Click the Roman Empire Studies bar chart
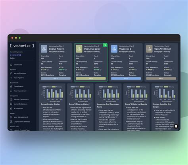Screen dimensions: 188x165 pyautogui.click(x=52, y=93)
